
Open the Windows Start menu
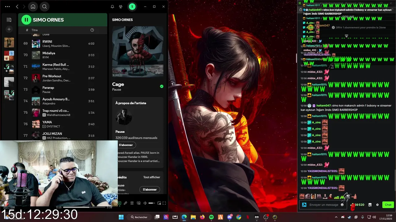click(x=121, y=217)
